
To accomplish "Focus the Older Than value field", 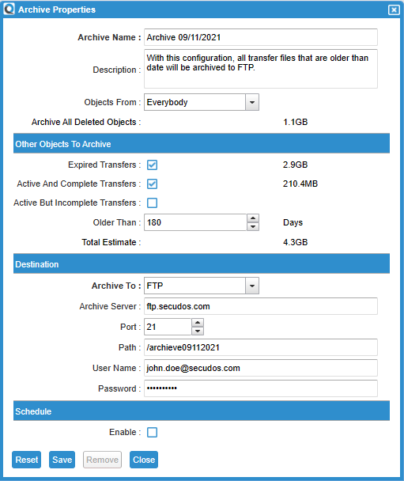I will [x=195, y=222].
